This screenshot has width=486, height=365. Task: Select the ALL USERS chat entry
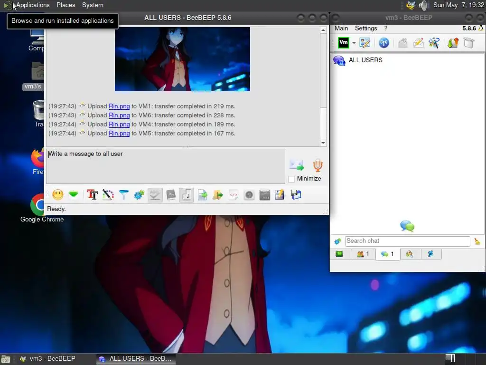407,60
